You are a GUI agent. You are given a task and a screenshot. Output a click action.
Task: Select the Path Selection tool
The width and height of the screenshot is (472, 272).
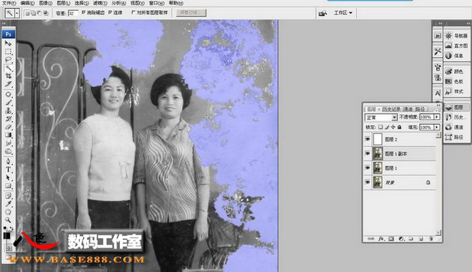coord(8,177)
